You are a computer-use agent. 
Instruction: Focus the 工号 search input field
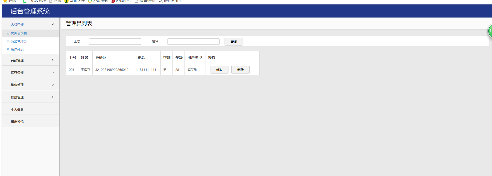coord(115,42)
